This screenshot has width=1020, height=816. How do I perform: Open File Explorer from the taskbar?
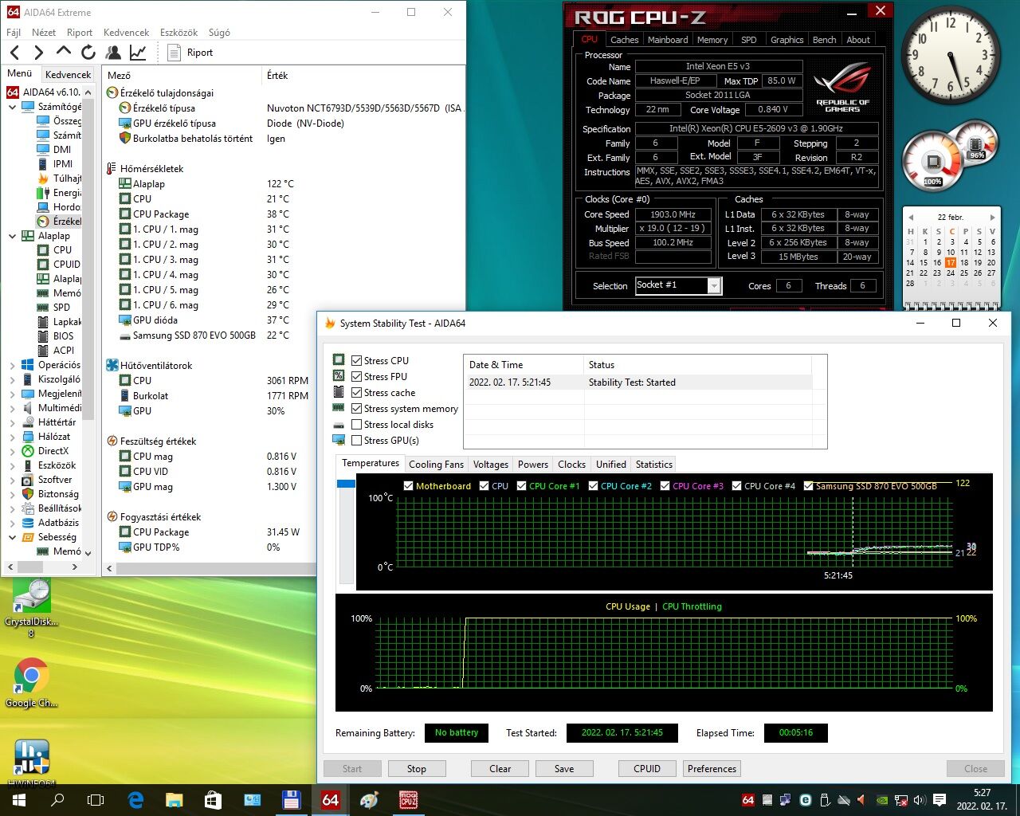pos(175,800)
